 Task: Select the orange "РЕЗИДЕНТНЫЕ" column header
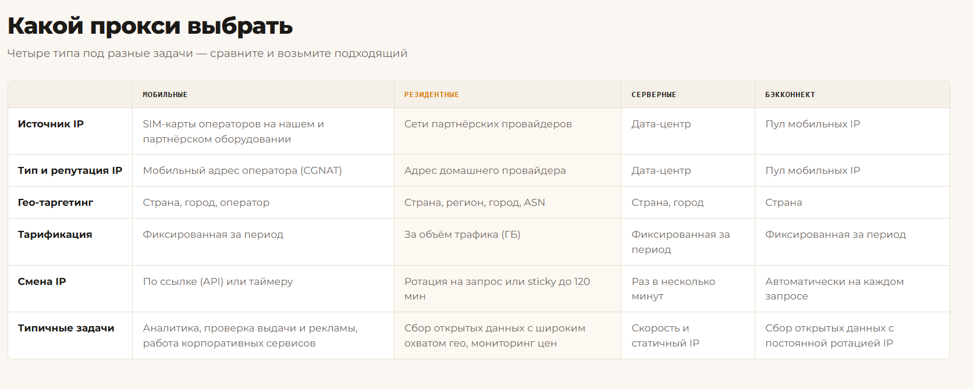point(432,95)
